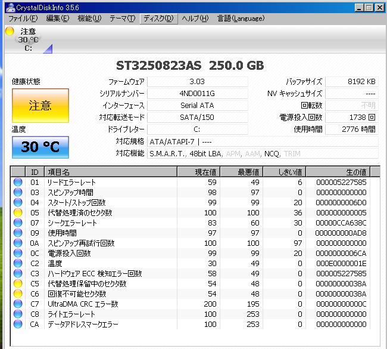
Task: Click raw value 00000CCA638C
Action: tap(341, 223)
